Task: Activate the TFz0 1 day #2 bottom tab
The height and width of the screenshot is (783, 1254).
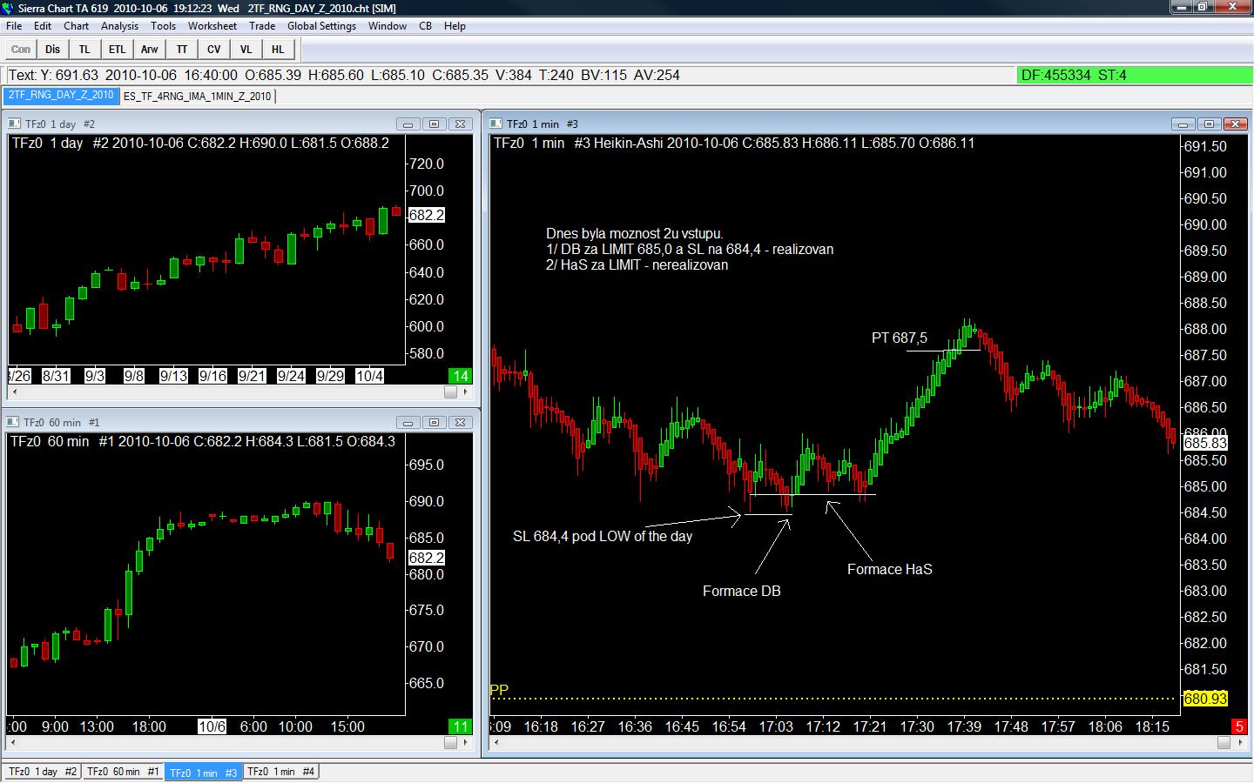Action: coord(44,772)
